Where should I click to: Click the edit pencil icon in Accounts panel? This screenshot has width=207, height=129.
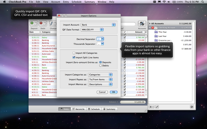click(x=157, y=107)
